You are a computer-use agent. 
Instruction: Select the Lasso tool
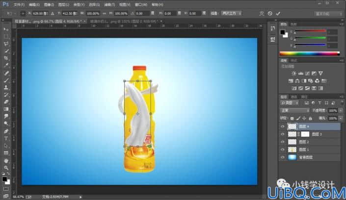[6, 44]
